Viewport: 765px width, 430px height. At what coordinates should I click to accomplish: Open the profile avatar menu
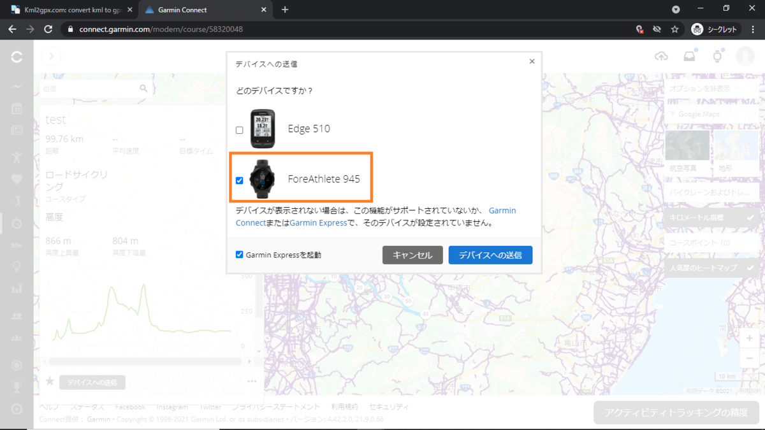point(745,56)
